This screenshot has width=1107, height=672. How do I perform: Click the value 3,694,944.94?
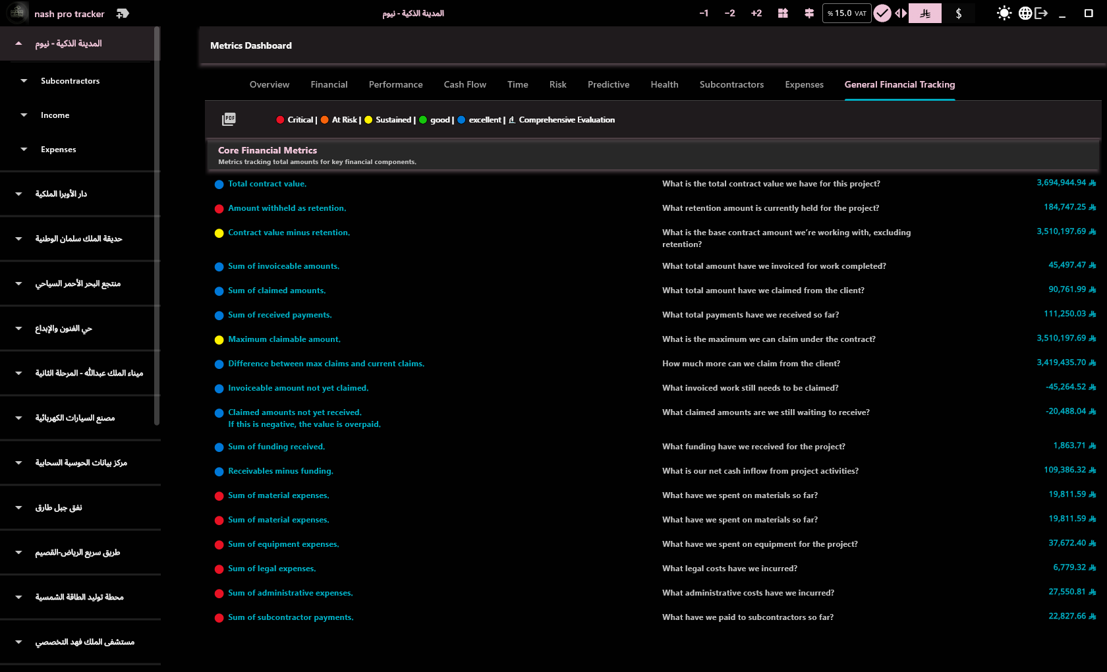point(1061,182)
